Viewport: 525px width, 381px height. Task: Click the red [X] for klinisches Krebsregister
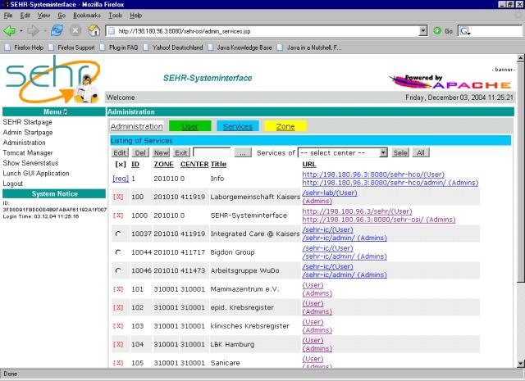(x=118, y=326)
